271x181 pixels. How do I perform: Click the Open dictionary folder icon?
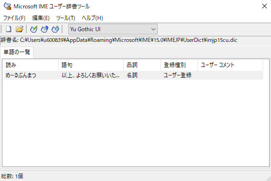(20, 29)
